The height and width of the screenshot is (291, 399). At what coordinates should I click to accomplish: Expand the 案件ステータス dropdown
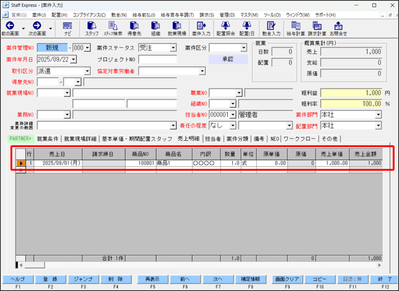pos(173,48)
